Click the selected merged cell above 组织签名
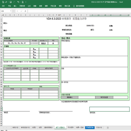 pyautogui.click(x=110, y=109)
